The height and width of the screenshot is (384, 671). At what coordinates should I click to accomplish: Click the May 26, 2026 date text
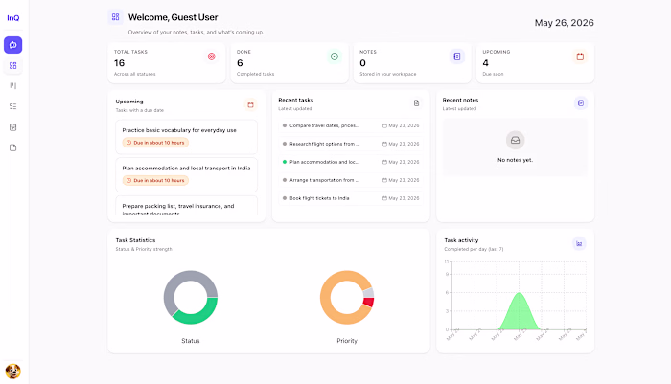point(564,23)
